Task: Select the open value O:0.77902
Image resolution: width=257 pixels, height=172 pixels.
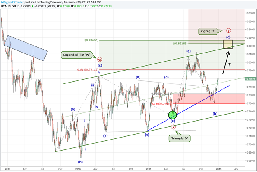Action: tap(63, 6)
